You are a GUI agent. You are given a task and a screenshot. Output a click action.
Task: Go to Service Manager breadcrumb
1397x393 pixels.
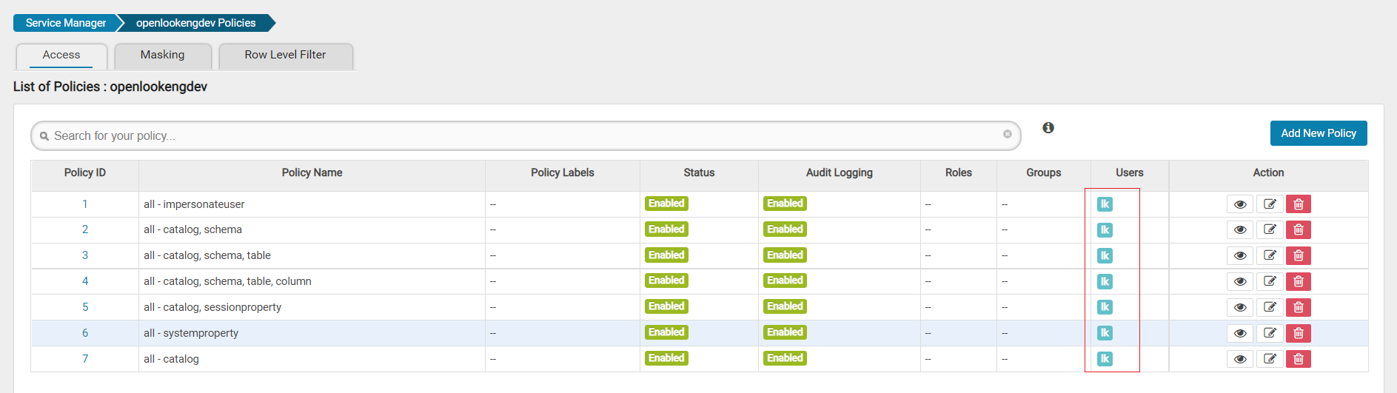65,23
